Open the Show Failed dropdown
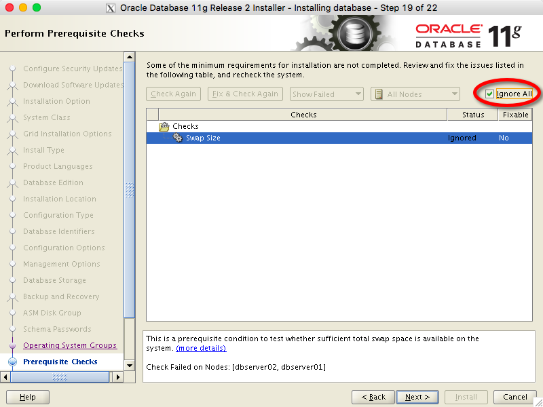 pos(326,94)
